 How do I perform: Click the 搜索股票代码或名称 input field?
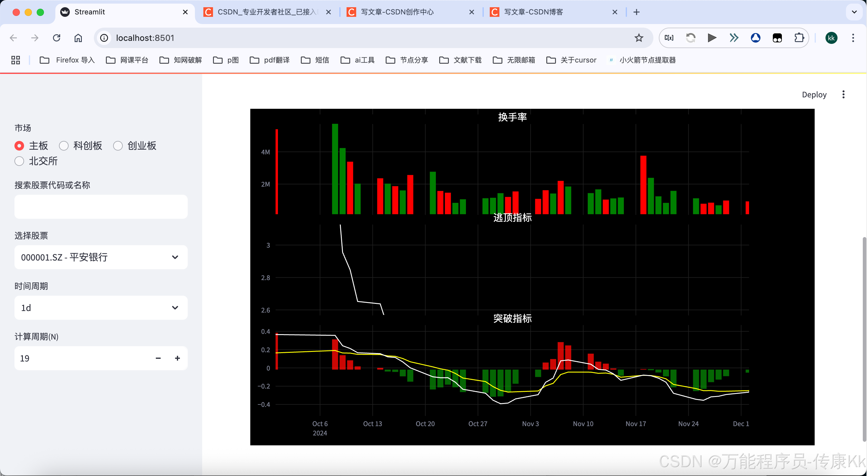coord(101,207)
